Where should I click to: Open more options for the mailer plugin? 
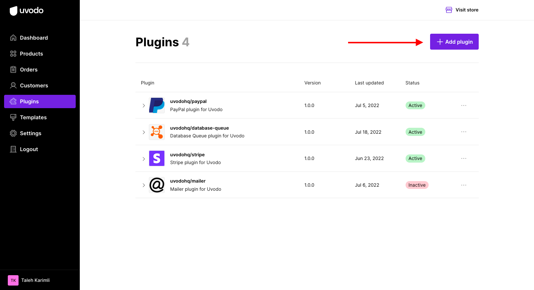click(x=463, y=185)
